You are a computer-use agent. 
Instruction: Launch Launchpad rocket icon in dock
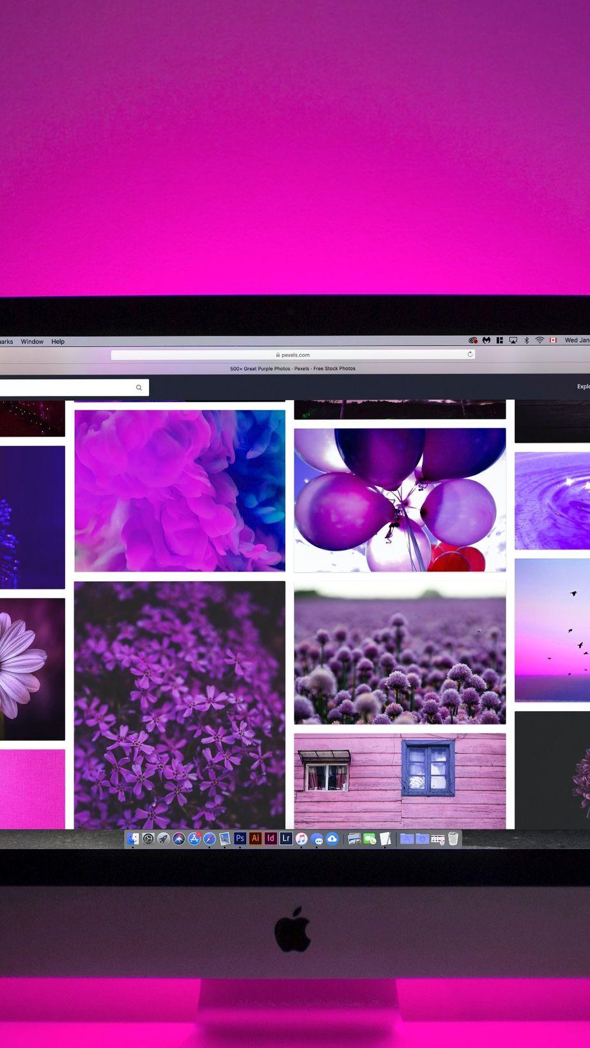tap(164, 838)
